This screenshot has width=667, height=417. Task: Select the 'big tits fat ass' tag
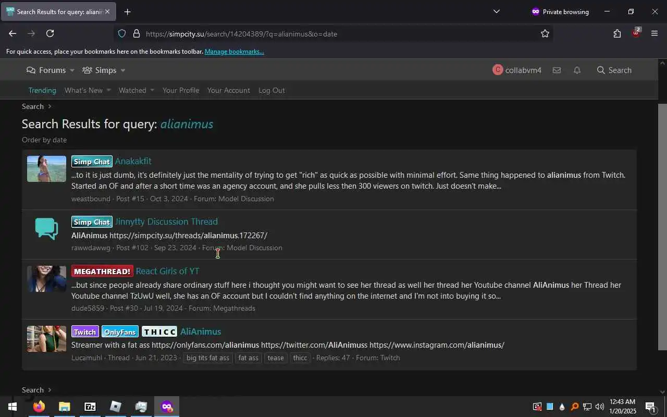click(x=207, y=358)
